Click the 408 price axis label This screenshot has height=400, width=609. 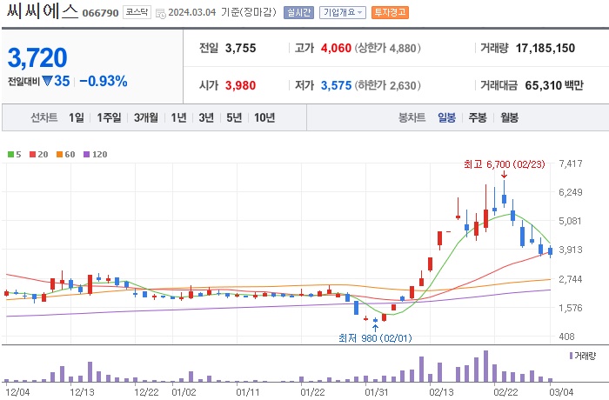click(x=566, y=337)
